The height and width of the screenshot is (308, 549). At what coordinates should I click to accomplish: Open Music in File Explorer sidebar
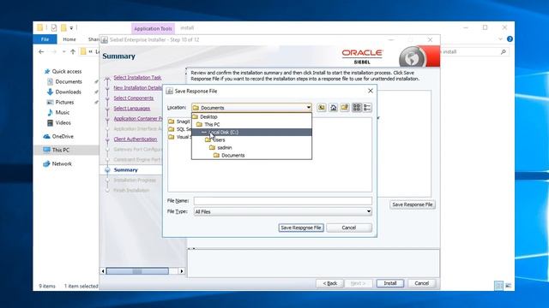[62, 112]
